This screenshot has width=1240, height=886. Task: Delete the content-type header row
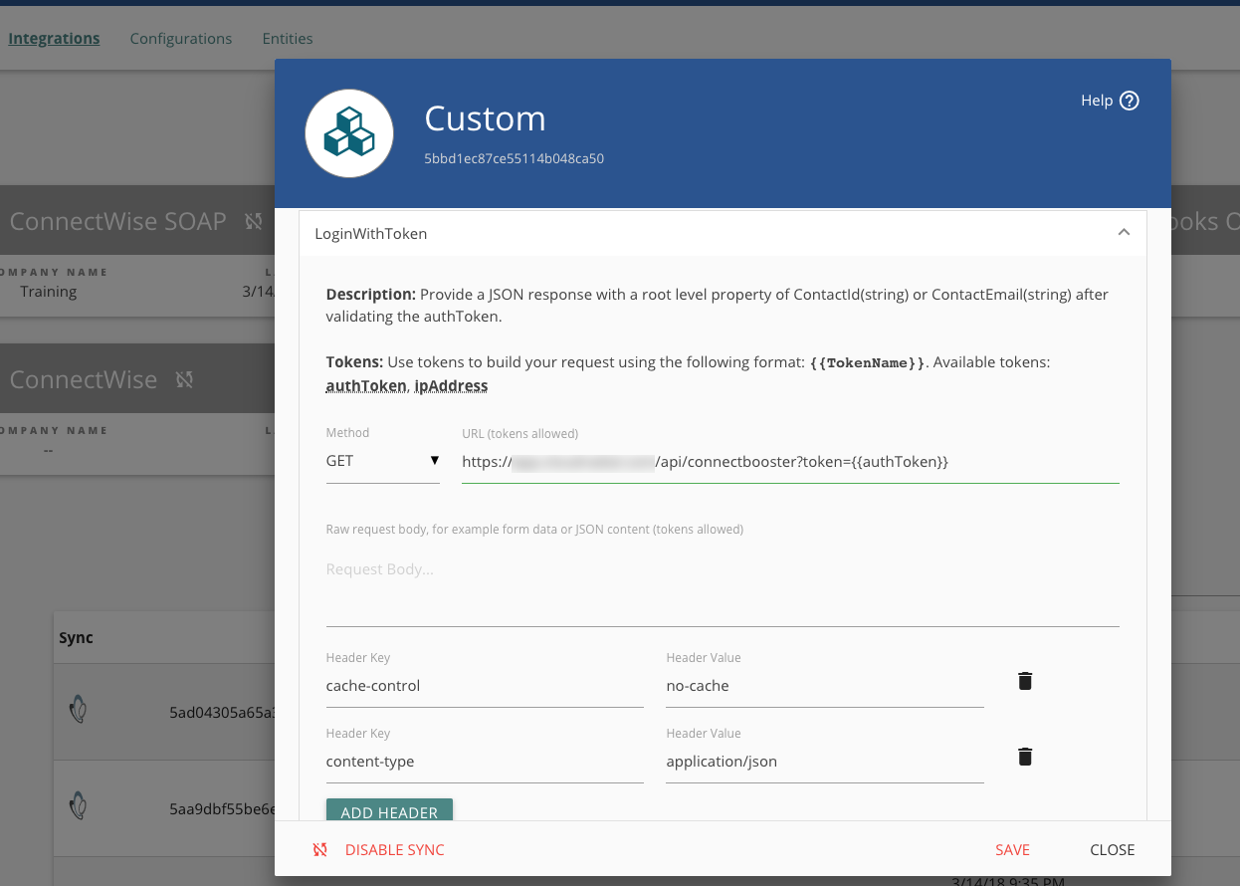click(1025, 757)
